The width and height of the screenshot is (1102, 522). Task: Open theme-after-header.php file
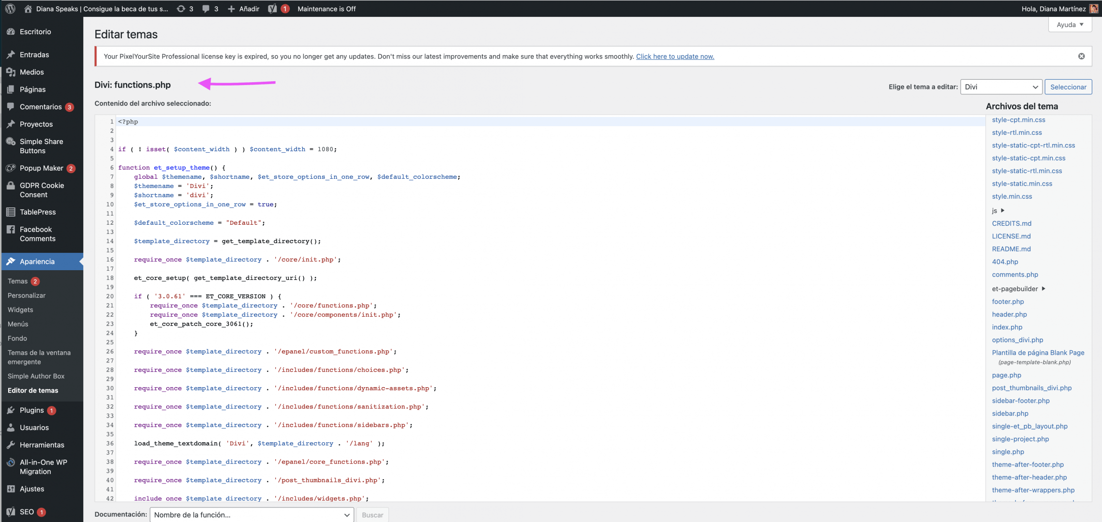(1029, 478)
